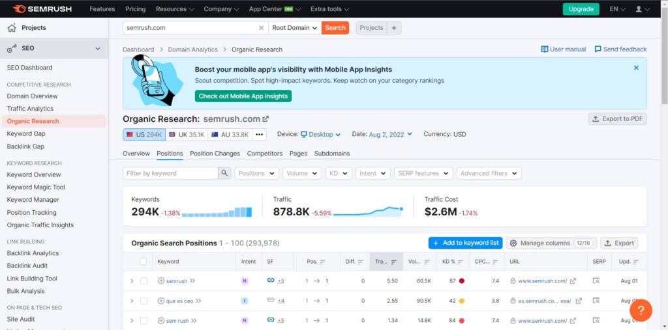Open the Desktop device dropdown
The image size is (668, 330).
tap(320, 134)
